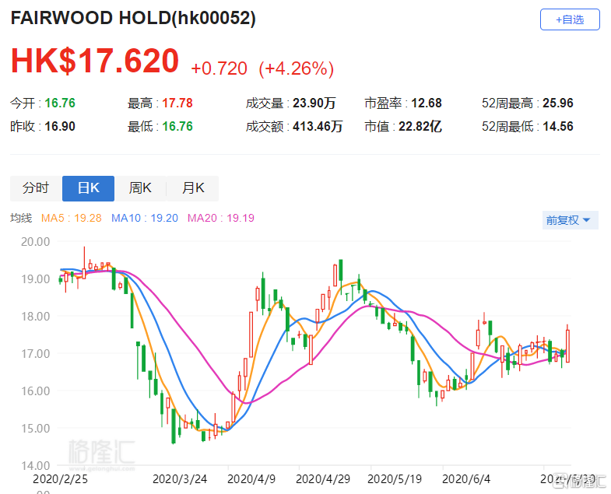Click the +0.720 price change value
611x494 pixels.
tap(219, 68)
